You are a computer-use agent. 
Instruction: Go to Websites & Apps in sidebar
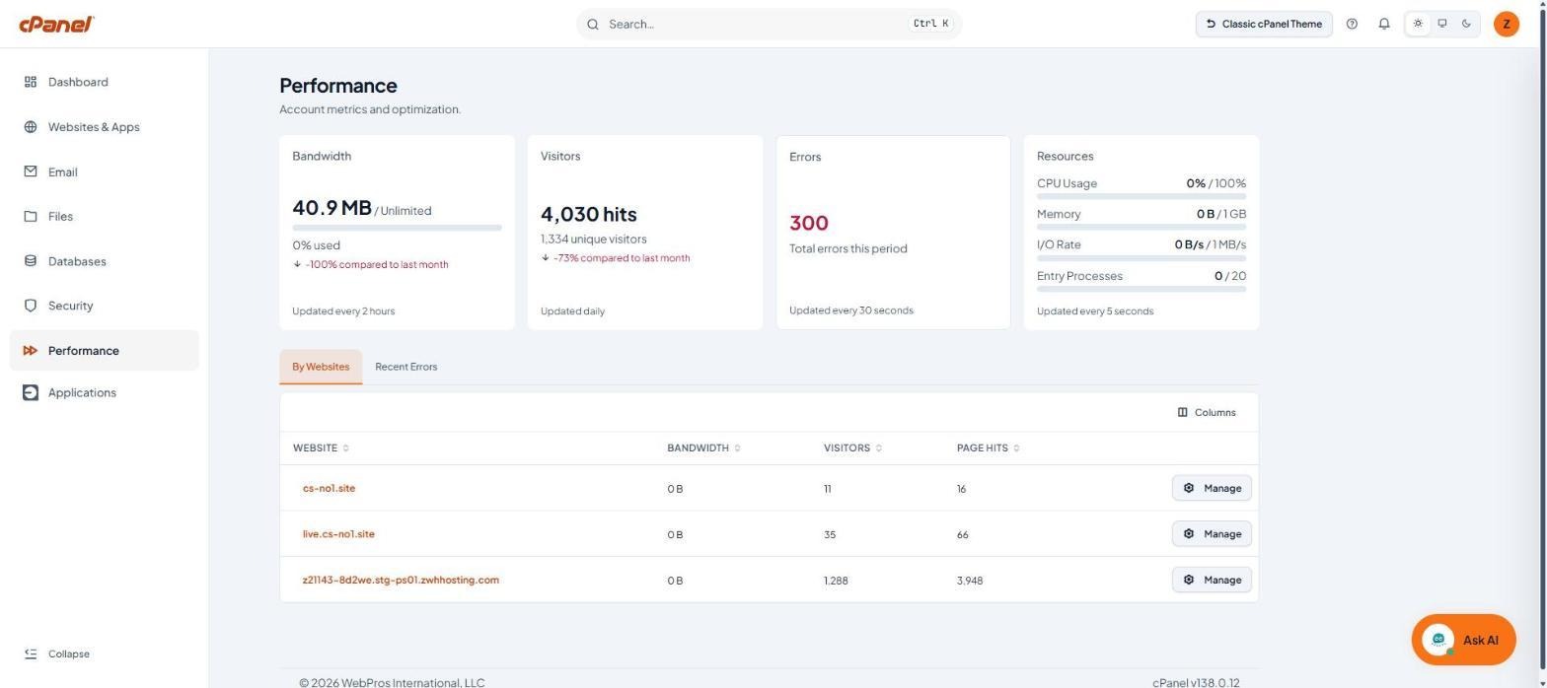[104, 127]
